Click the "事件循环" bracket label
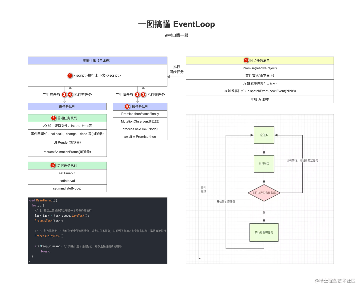 203,190
